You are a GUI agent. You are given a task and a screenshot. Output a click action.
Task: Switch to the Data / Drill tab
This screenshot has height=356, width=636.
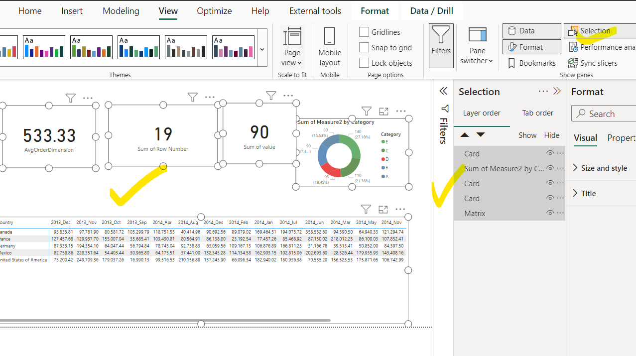[x=432, y=10]
